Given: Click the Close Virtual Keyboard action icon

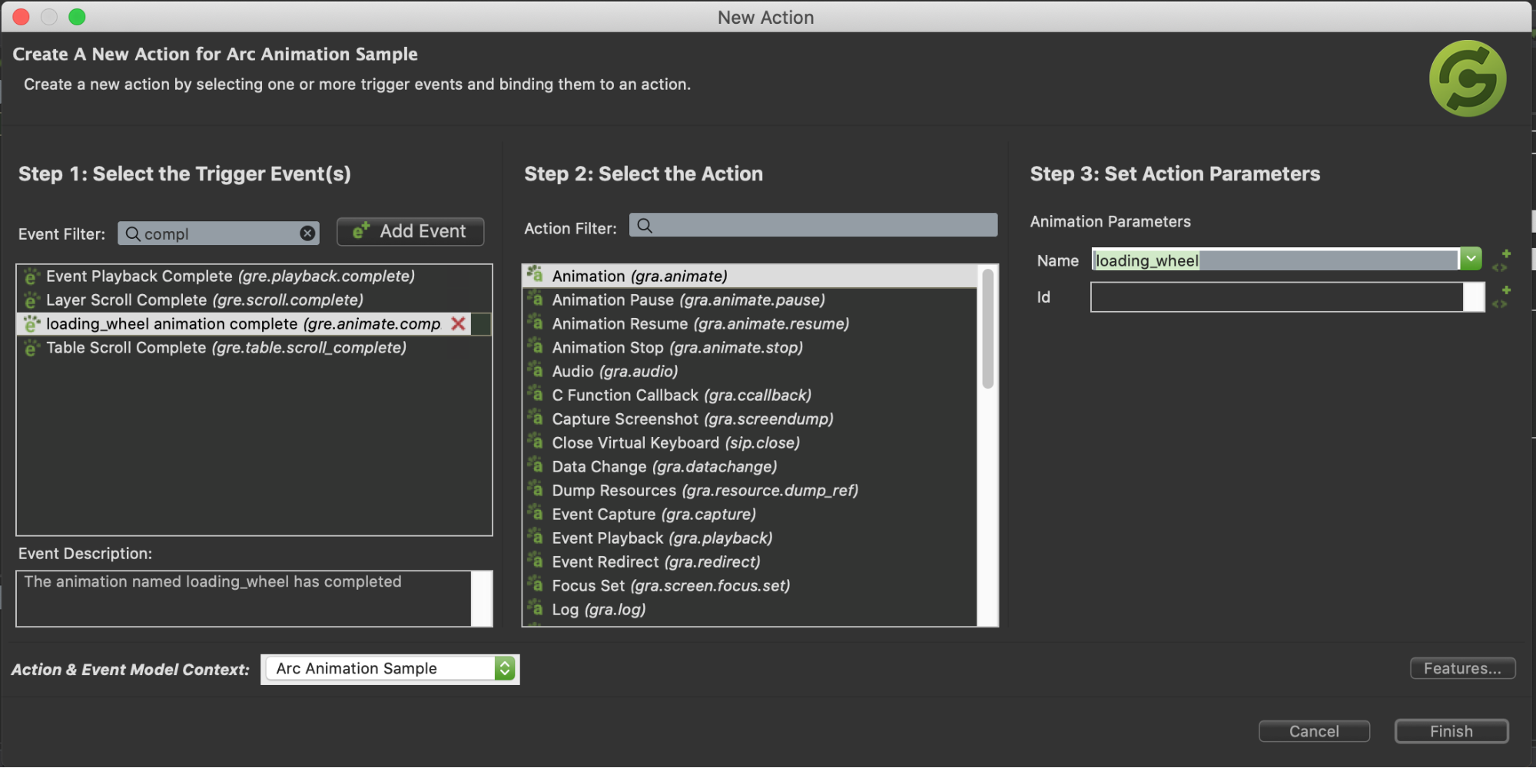Looking at the screenshot, I should tap(536, 441).
